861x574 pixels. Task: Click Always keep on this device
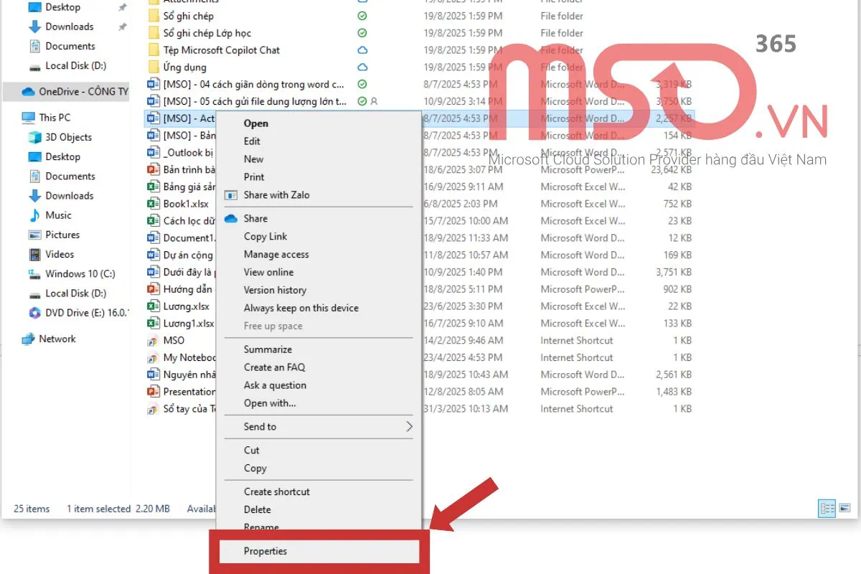[x=301, y=308]
